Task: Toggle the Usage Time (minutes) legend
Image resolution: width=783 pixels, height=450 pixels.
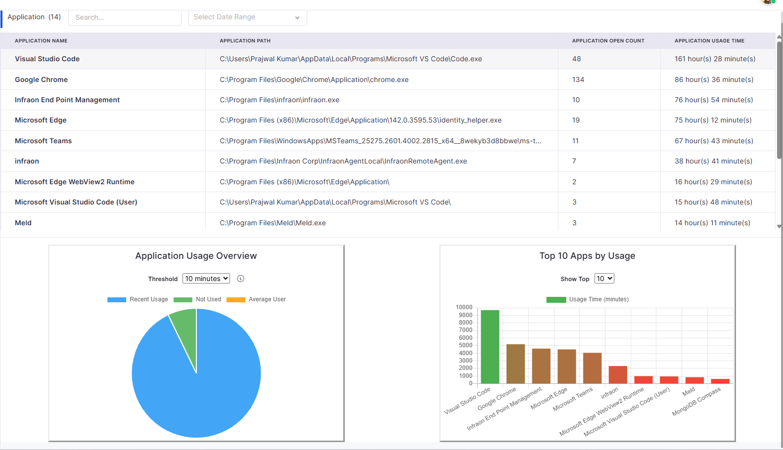Action: [x=587, y=299]
